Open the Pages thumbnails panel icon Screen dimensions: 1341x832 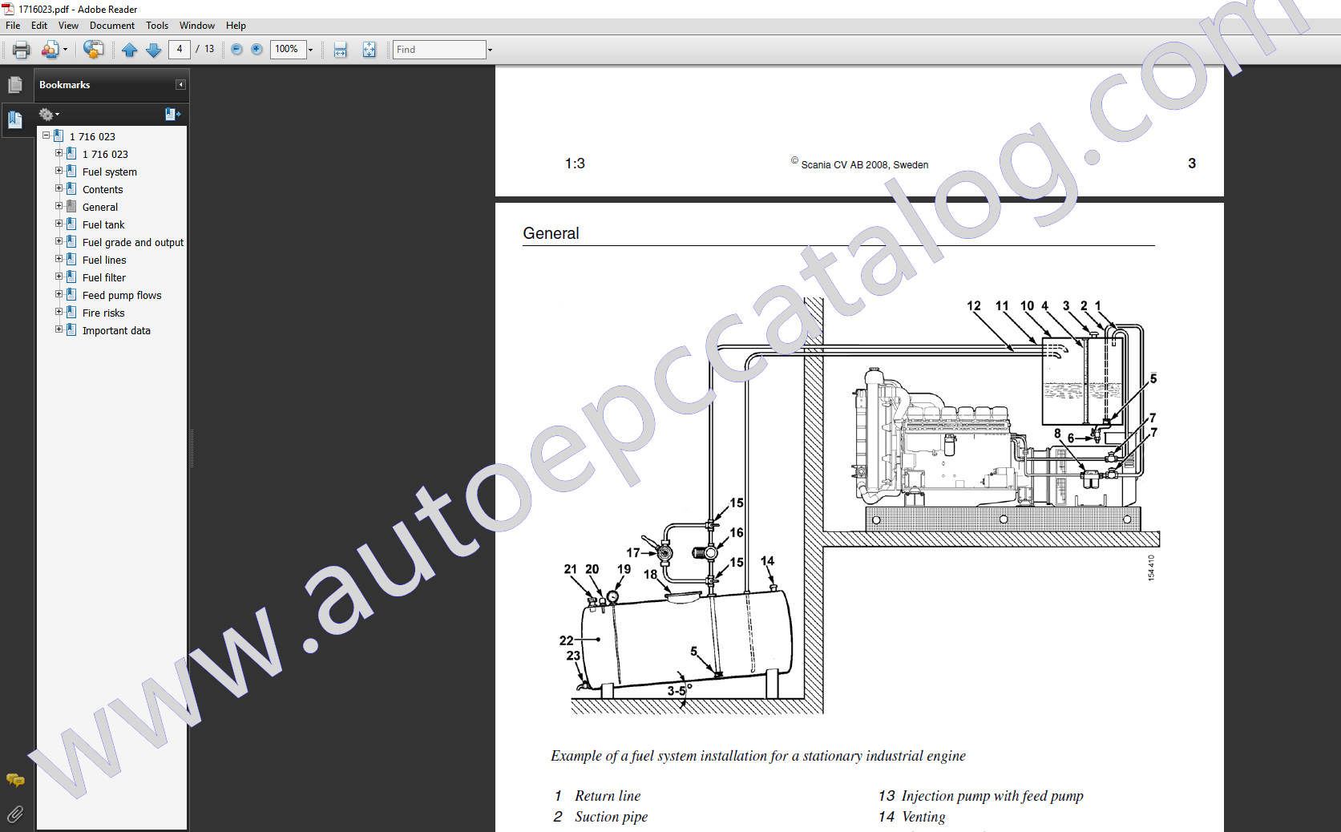click(x=15, y=85)
